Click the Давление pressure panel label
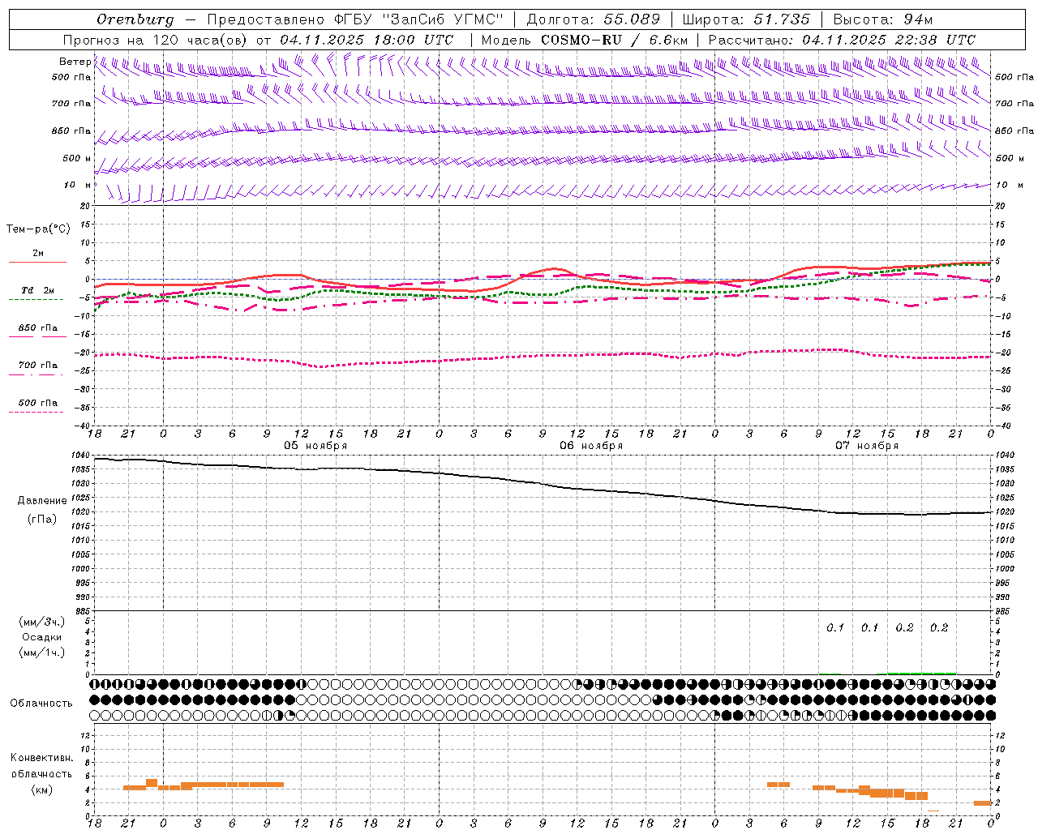The width and height of the screenshot is (1038, 830). 42,501
